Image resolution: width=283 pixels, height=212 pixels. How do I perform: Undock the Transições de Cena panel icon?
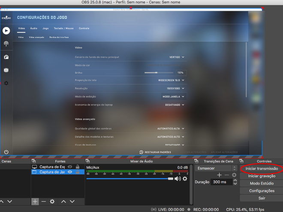(196, 161)
